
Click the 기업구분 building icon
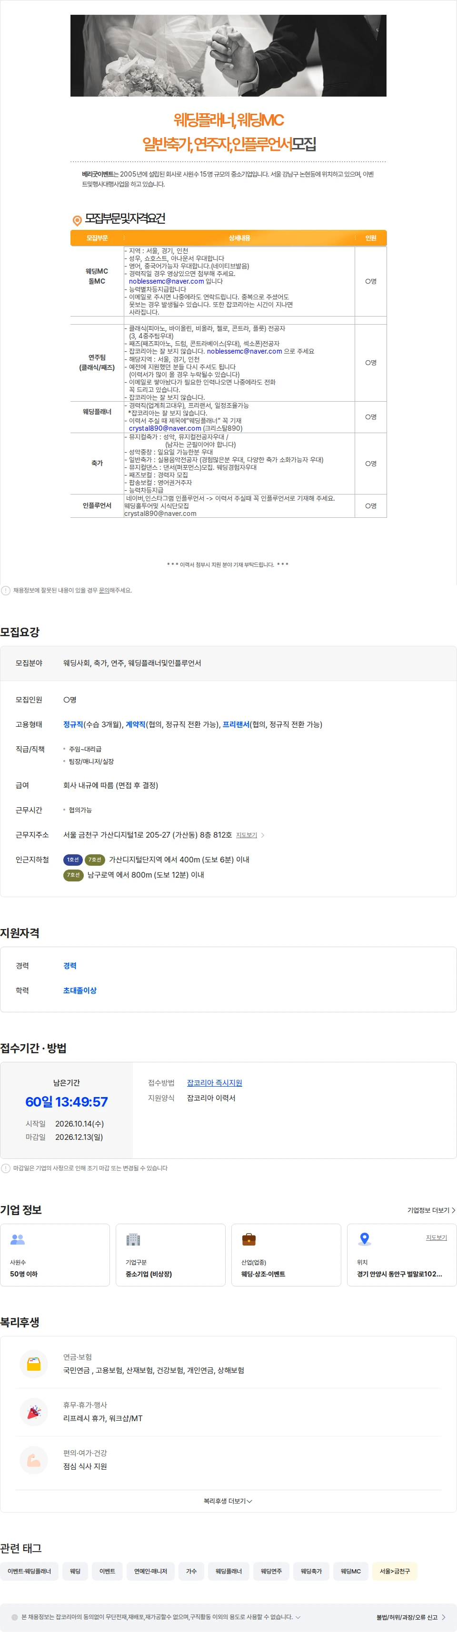pos(133,1239)
